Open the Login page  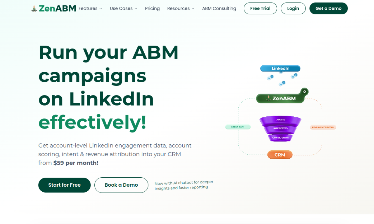point(293,8)
